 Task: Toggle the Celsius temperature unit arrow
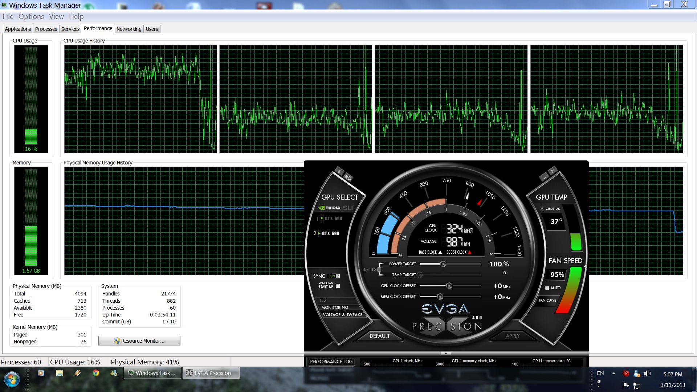(542, 209)
